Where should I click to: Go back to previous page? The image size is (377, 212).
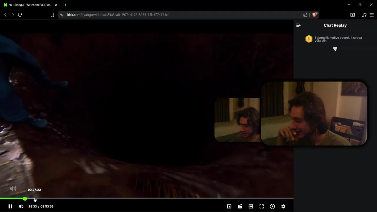5,15
